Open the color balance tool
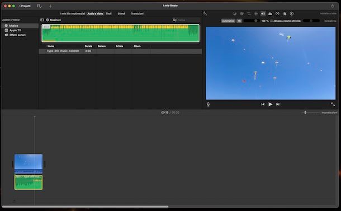 [234, 13]
